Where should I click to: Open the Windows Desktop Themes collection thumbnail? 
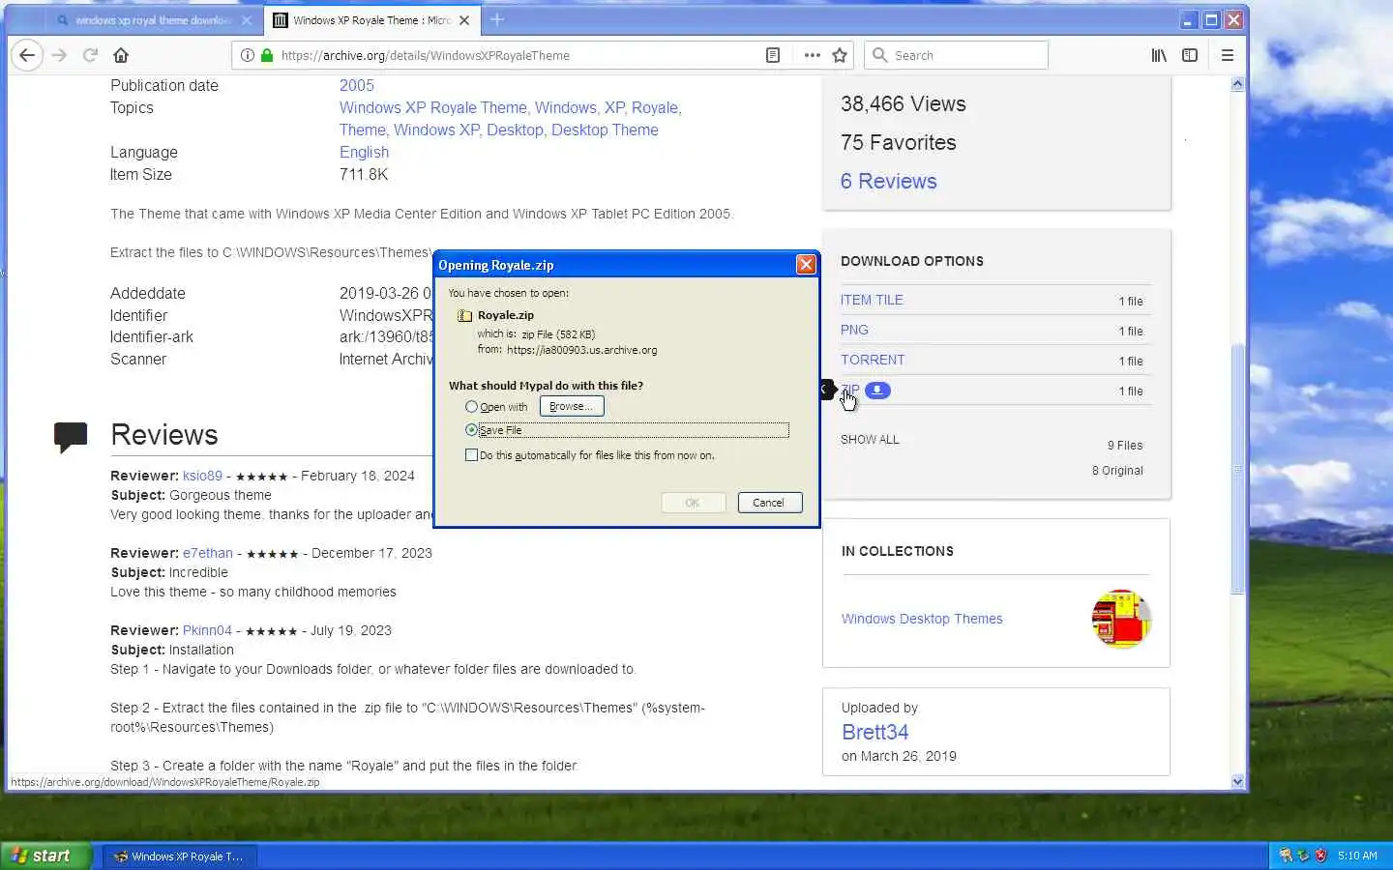tap(1121, 619)
